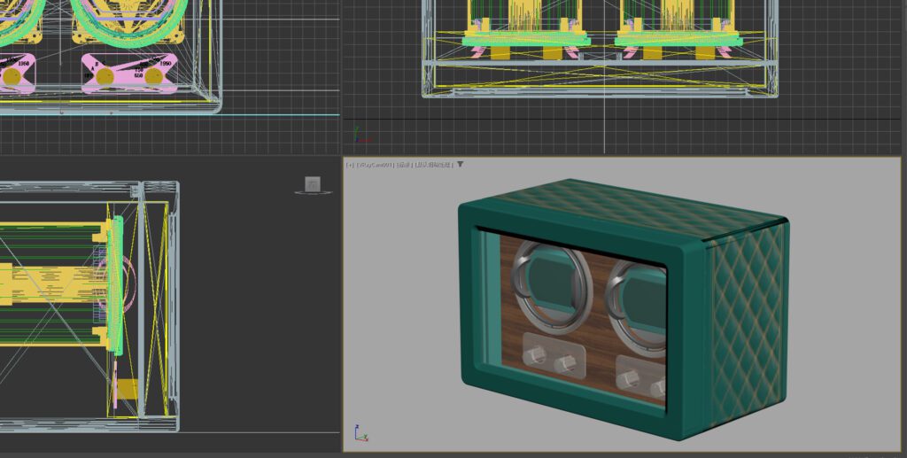The image size is (907, 458).
Task: Click the axis tripod in the perspective viewport
Action: coord(359,433)
